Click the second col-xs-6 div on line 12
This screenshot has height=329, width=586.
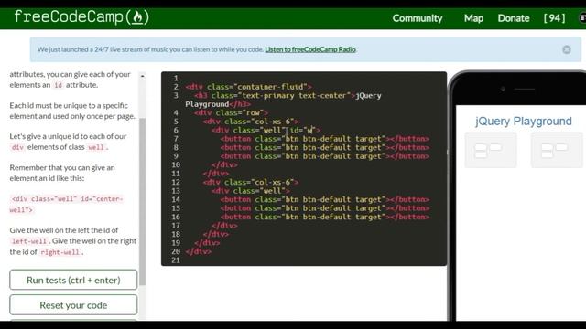(x=251, y=183)
